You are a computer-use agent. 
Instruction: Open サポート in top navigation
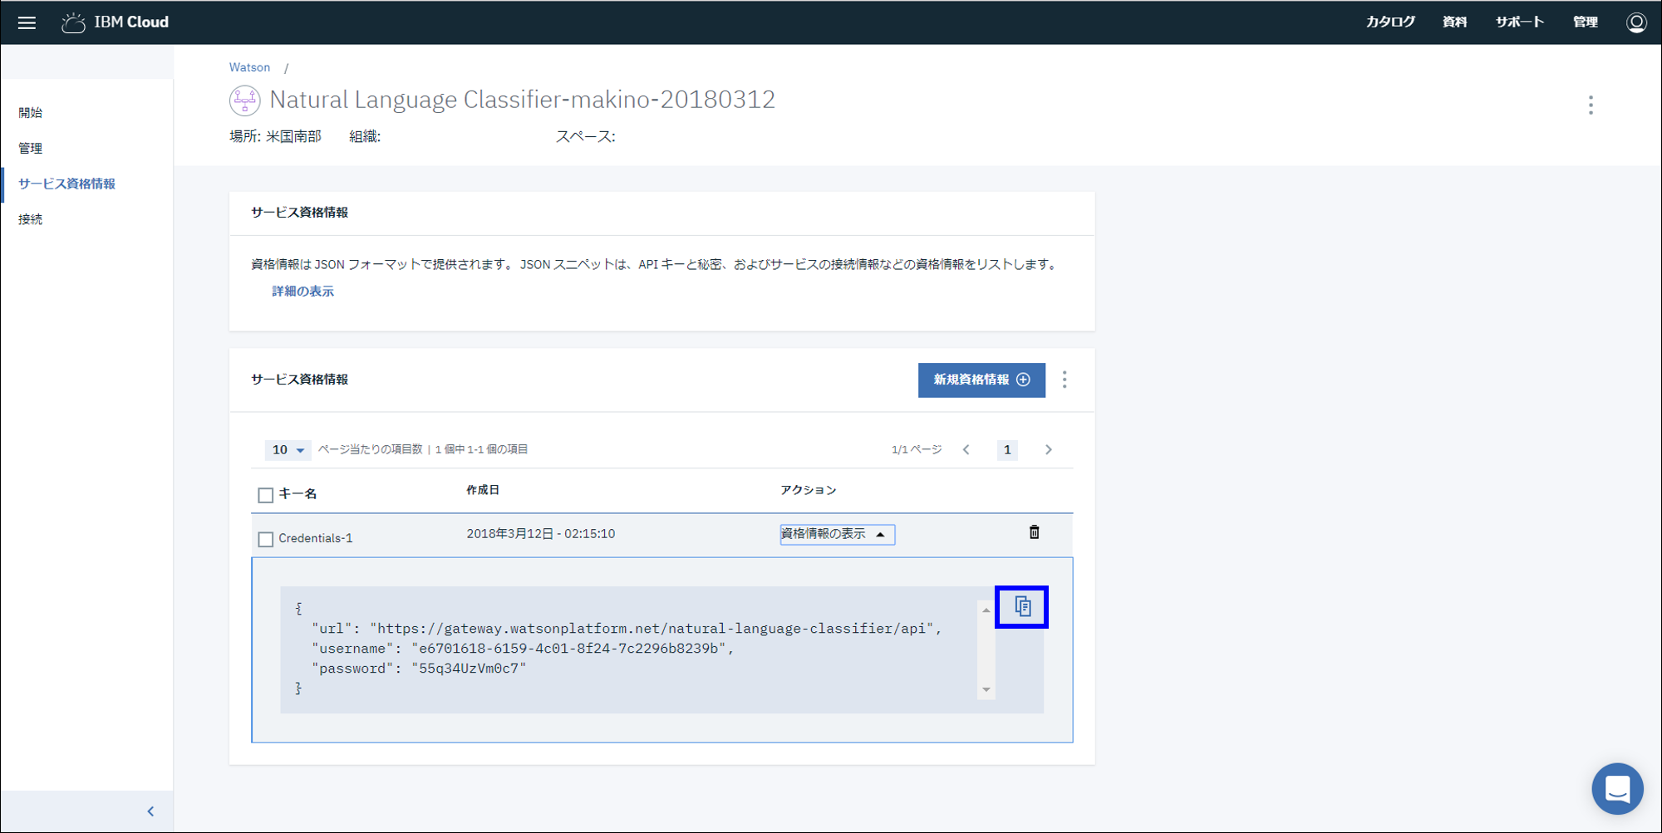pyautogui.click(x=1519, y=22)
